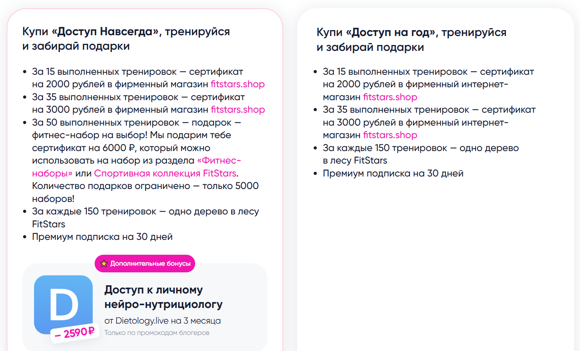Follow the «Фитнес-наборы» link
This screenshot has width=580, height=351.
(136, 167)
